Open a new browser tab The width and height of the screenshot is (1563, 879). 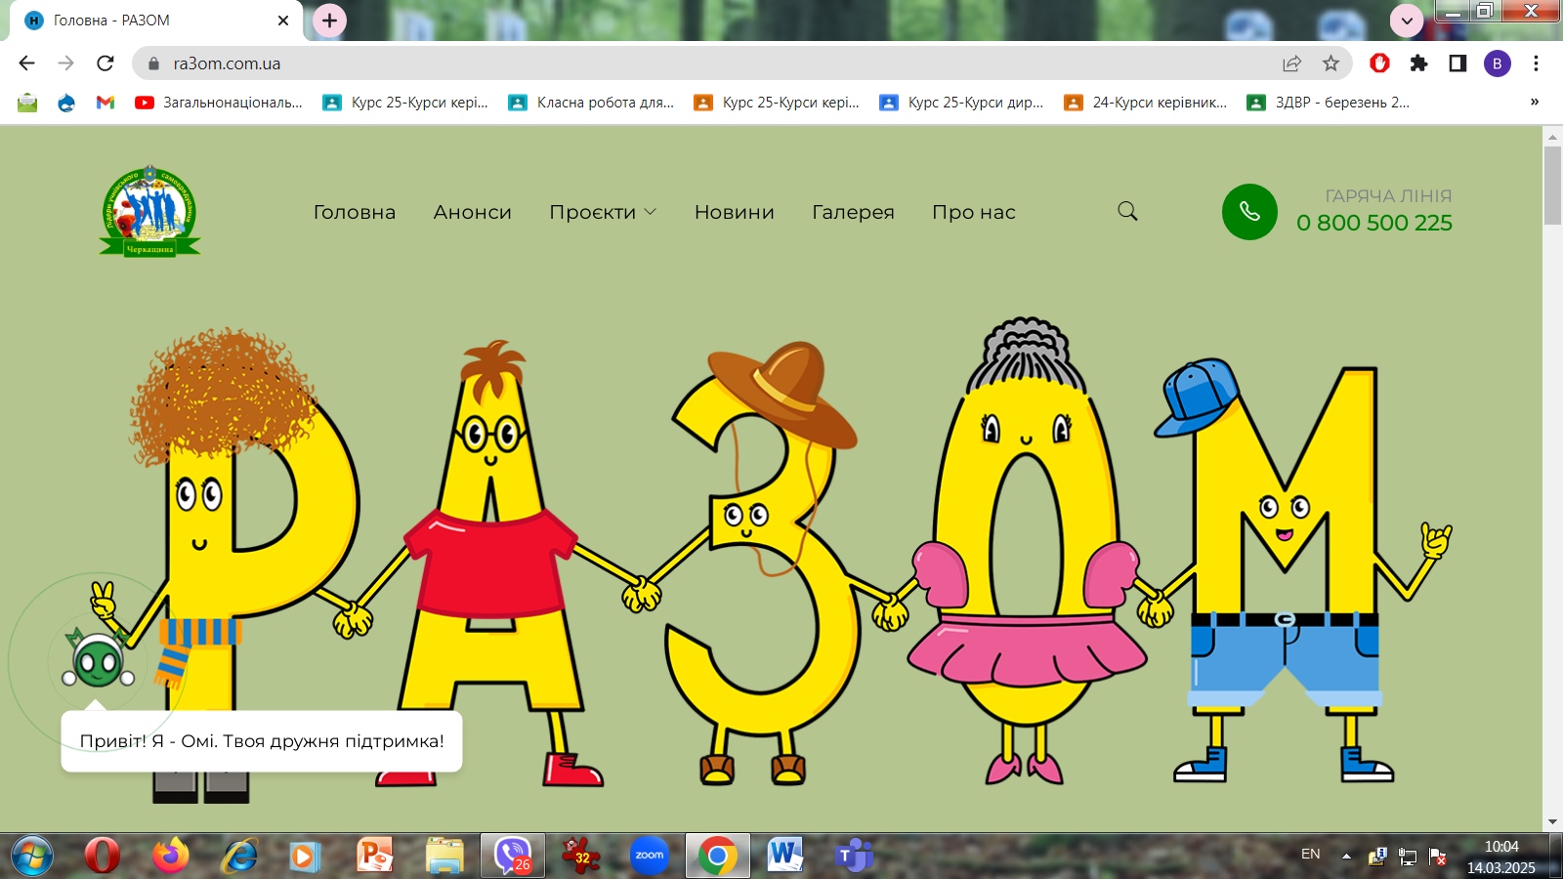tap(329, 21)
